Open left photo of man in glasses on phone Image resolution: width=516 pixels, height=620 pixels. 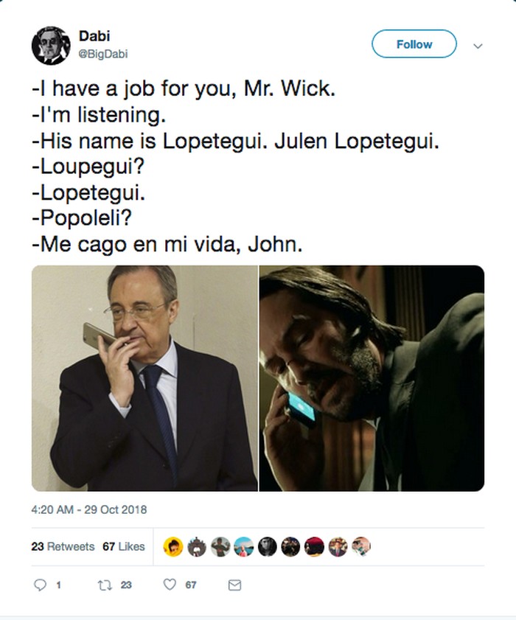[x=144, y=378]
